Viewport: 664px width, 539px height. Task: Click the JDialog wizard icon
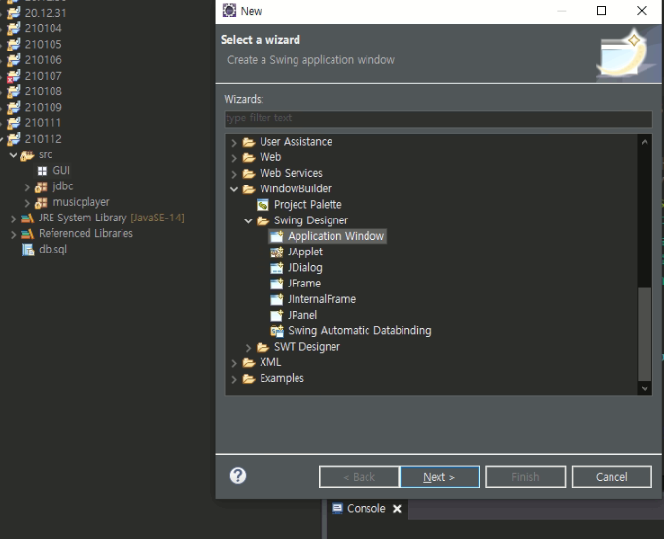pos(276,268)
